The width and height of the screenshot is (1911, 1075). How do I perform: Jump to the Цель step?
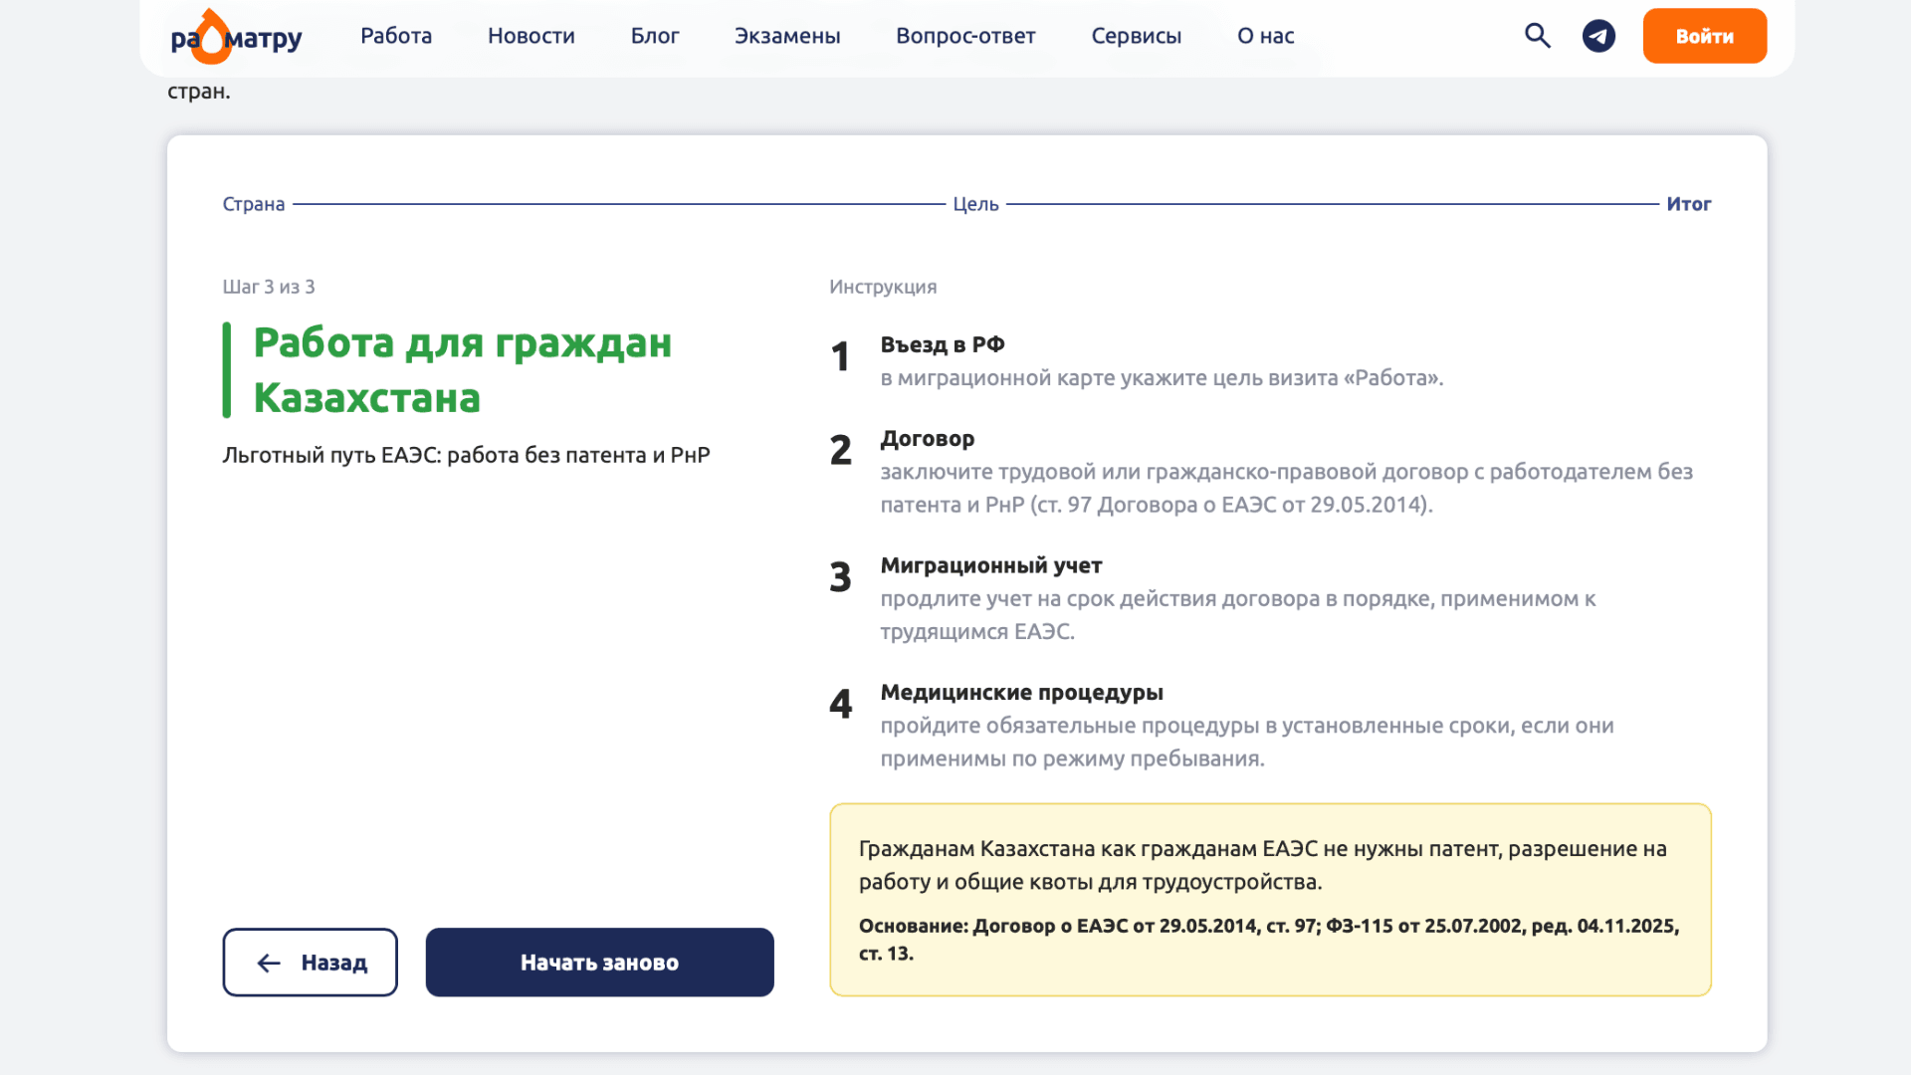click(x=975, y=204)
